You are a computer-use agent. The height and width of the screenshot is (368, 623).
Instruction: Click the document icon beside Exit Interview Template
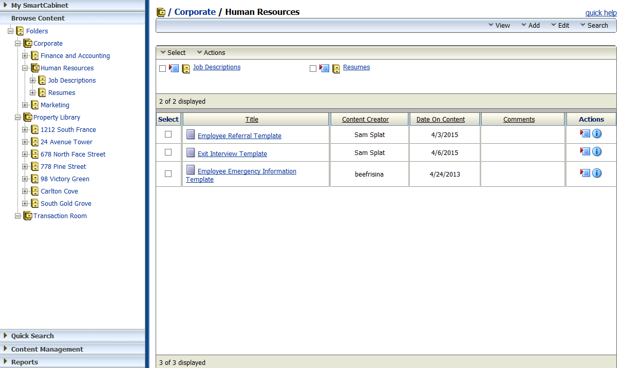click(x=191, y=153)
